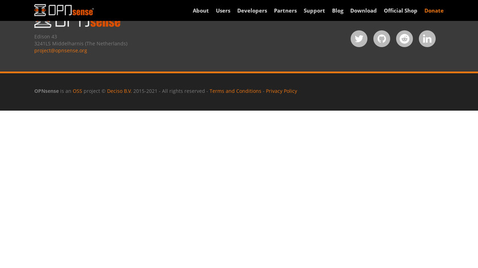478x268 pixels.
Task: Open the Reddit social icon
Action: (404, 39)
